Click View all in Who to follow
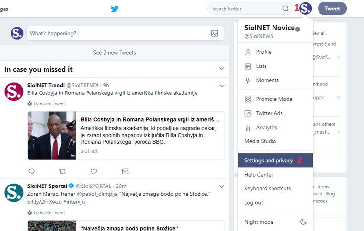364x231 pixels. coord(319,33)
